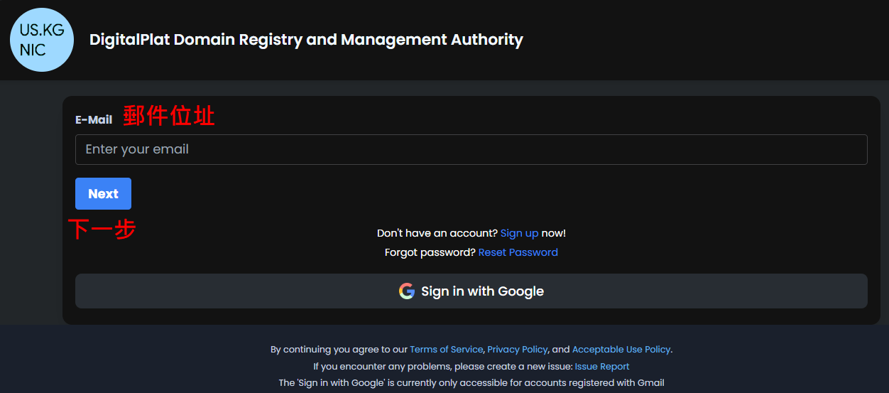Click the Google logo icon
This screenshot has width=889, height=393.
tap(406, 291)
